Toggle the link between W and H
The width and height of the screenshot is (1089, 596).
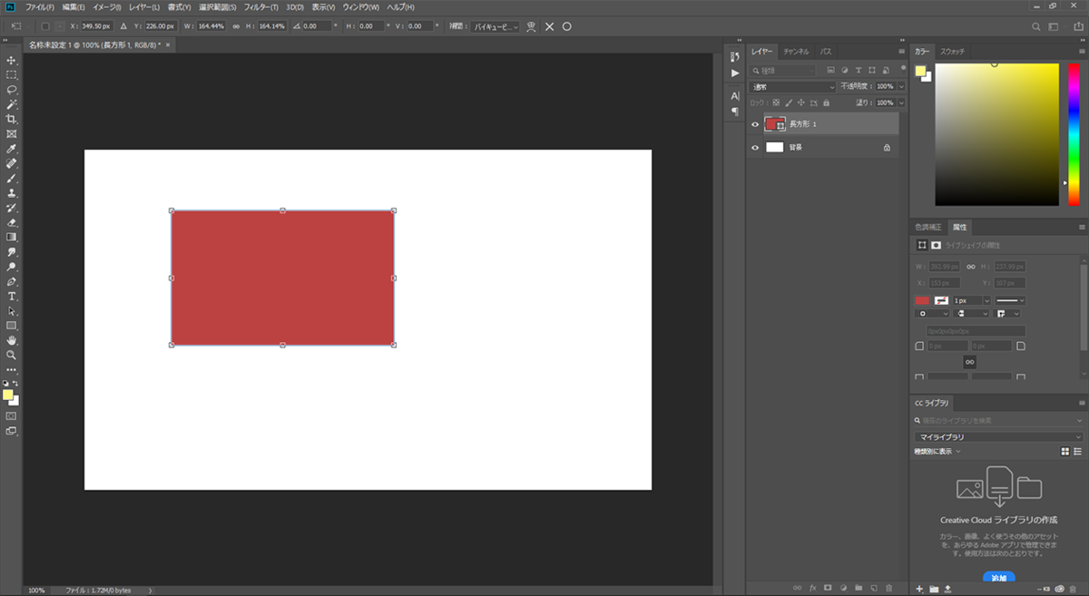pos(236,26)
